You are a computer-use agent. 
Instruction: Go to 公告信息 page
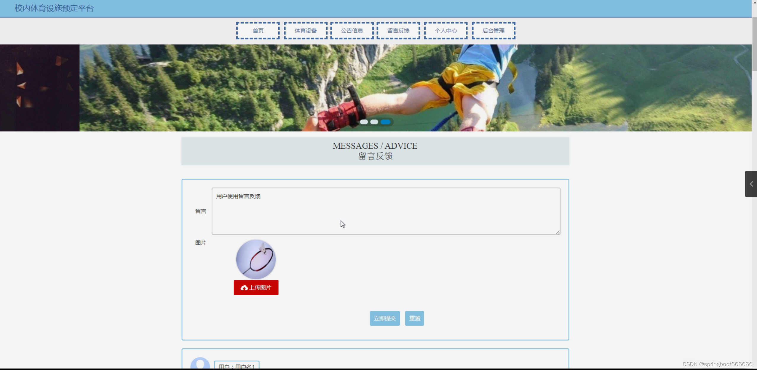[x=352, y=31]
